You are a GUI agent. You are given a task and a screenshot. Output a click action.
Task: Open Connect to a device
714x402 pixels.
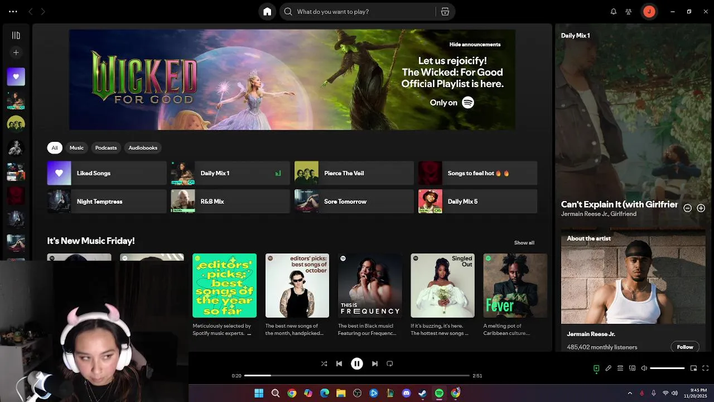click(632, 368)
